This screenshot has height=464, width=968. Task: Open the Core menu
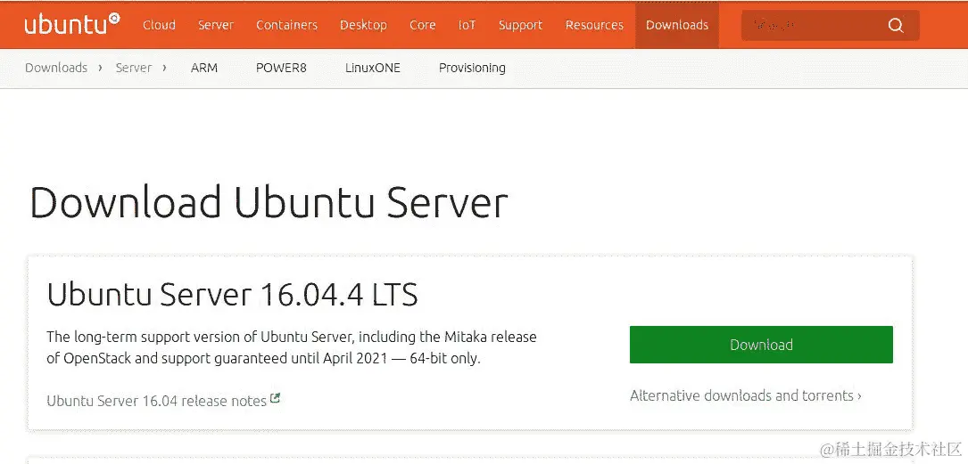pos(422,25)
